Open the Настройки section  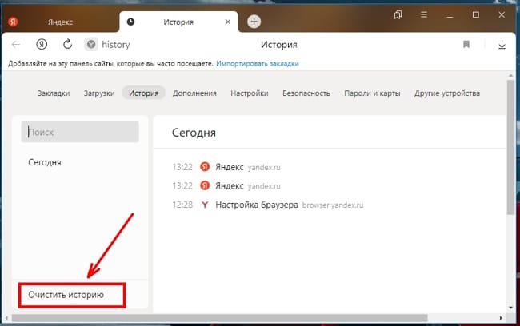click(250, 93)
